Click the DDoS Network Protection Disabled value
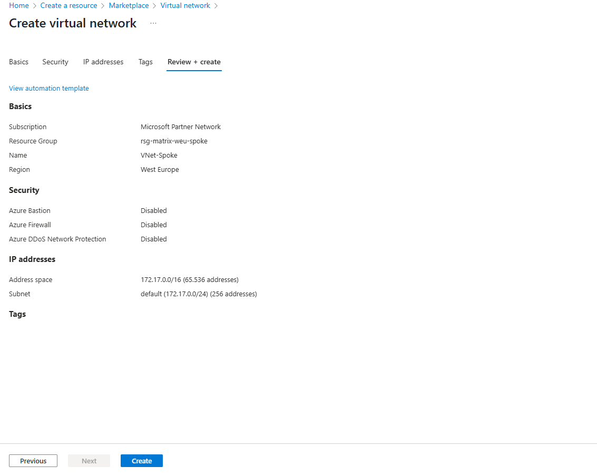The height and width of the screenshot is (476, 597). (x=153, y=239)
